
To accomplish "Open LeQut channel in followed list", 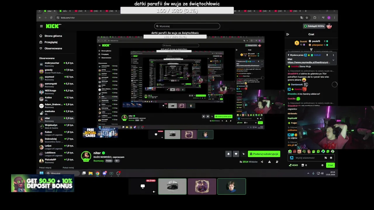I will (x=56, y=147).
